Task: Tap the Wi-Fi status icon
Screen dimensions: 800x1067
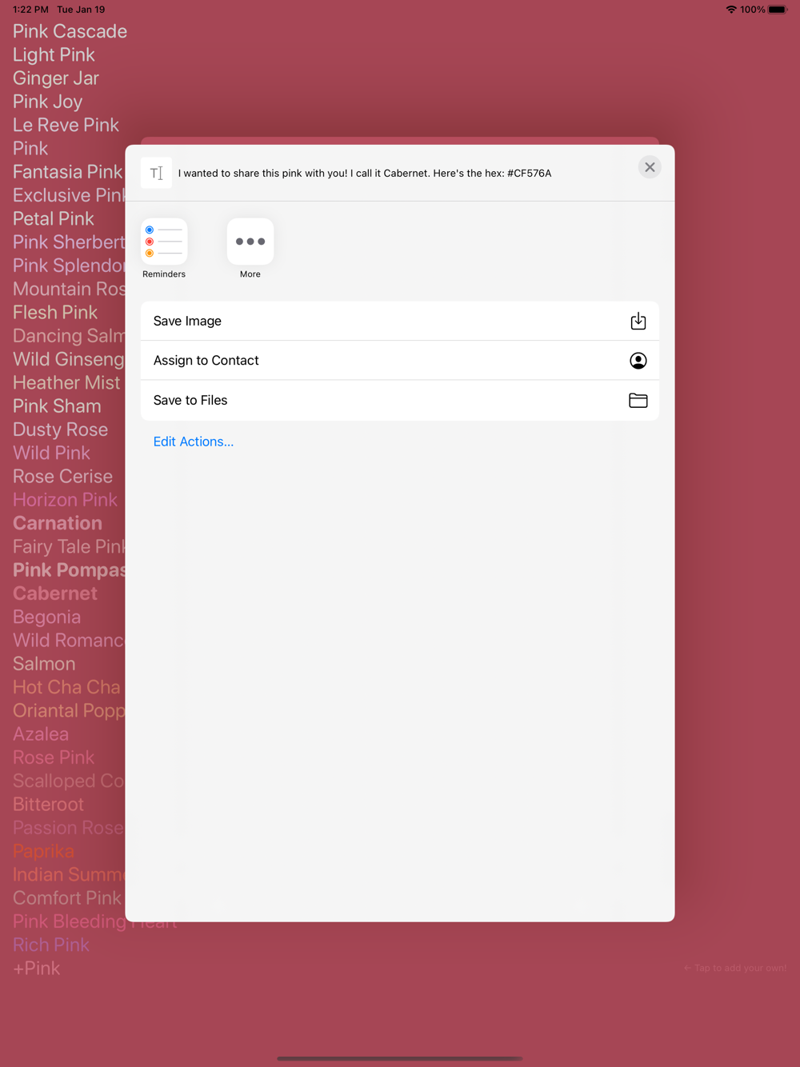Action: point(731,10)
